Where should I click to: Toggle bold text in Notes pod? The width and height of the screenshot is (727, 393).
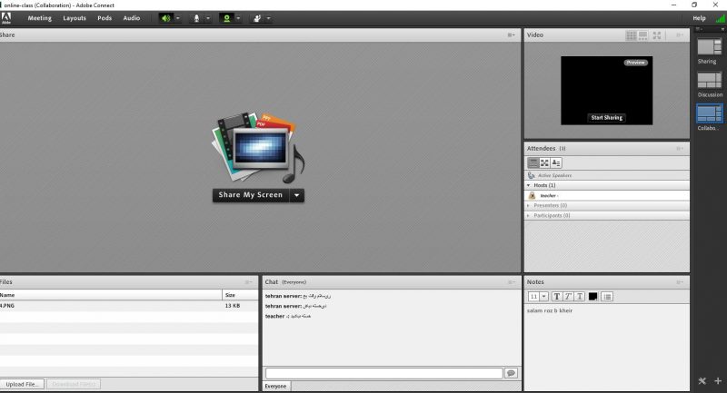[556, 297]
